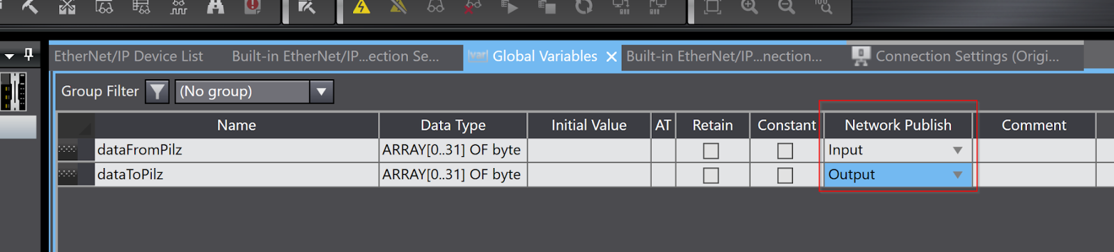This screenshot has width=1114, height=252.
Task: Click the build hammer icon
Action: click(30, 8)
